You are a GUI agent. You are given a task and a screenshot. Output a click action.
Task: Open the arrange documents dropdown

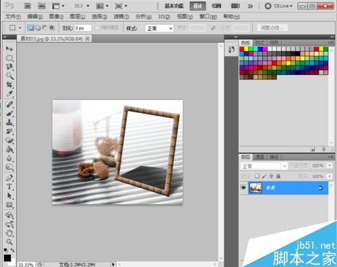(102, 6)
